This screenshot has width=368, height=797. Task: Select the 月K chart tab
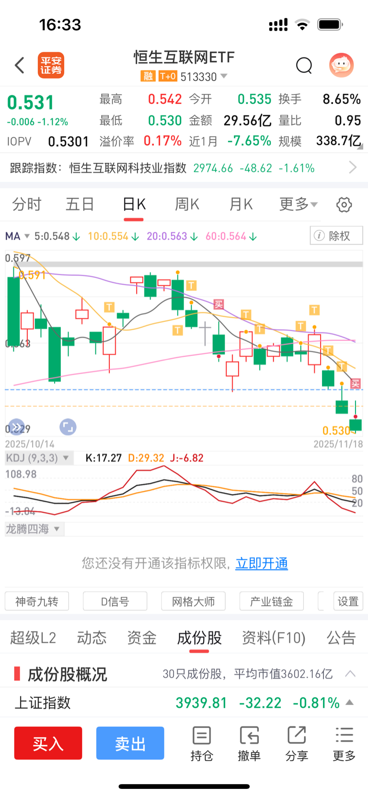241,204
